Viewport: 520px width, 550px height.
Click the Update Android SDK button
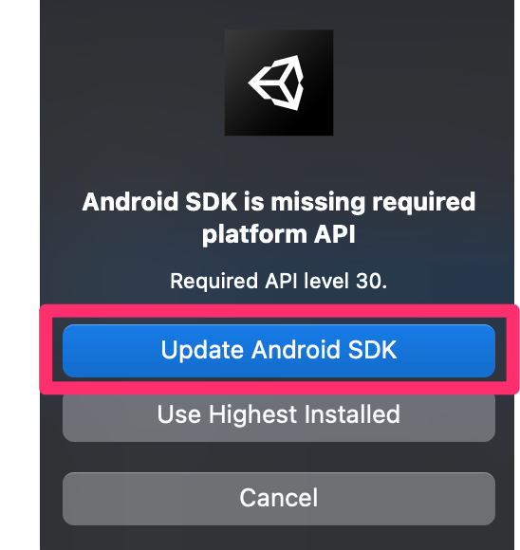pos(279,351)
